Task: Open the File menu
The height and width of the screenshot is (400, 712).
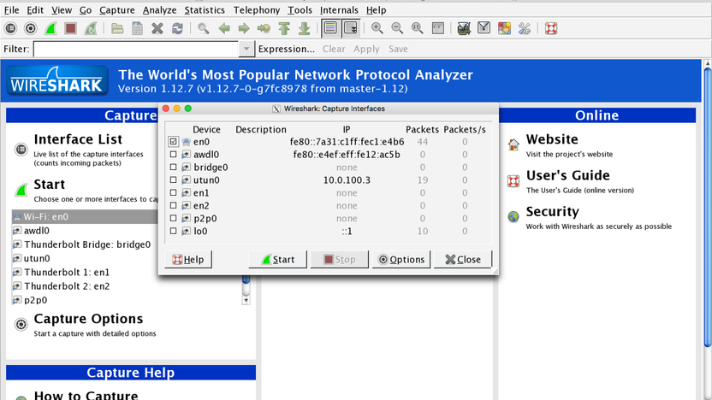Action: [x=11, y=10]
